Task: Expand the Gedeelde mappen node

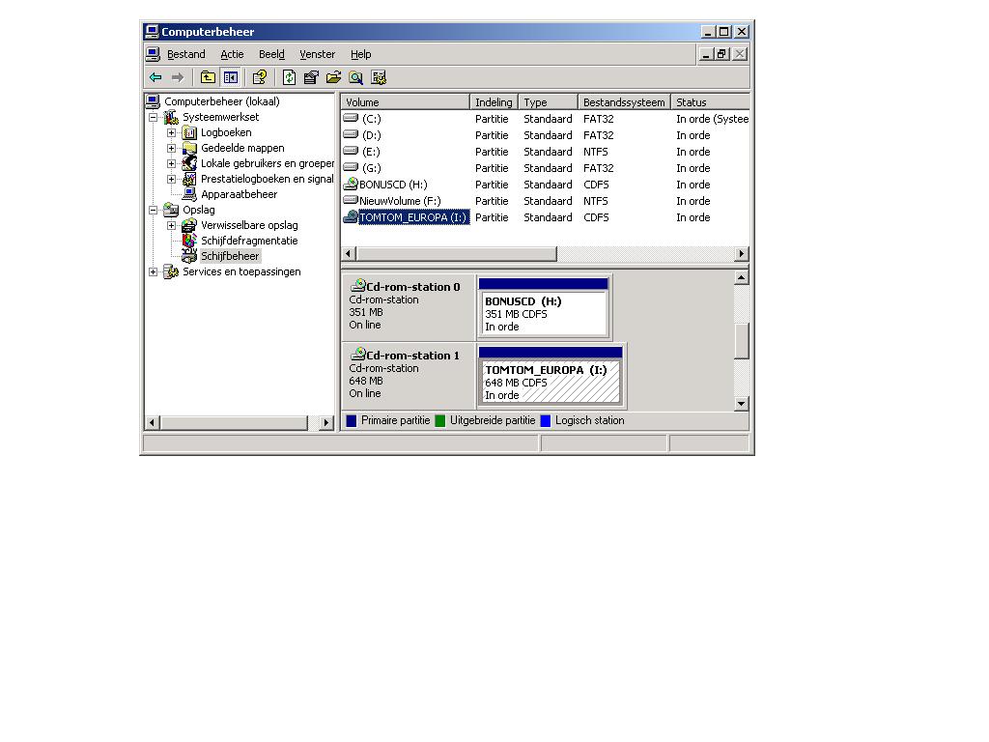Action: pyautogui.click(x=171, y=148)
